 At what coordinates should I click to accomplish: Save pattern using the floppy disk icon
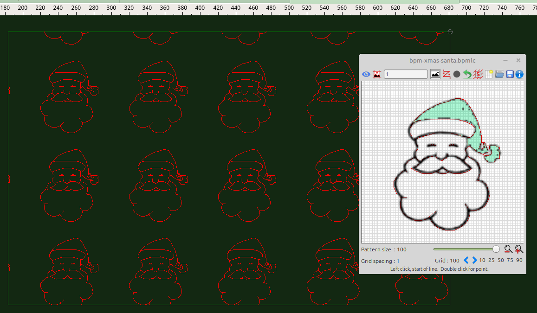[510, 74]
